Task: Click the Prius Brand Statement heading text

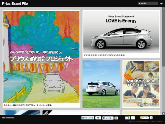Action: (121, 17)
